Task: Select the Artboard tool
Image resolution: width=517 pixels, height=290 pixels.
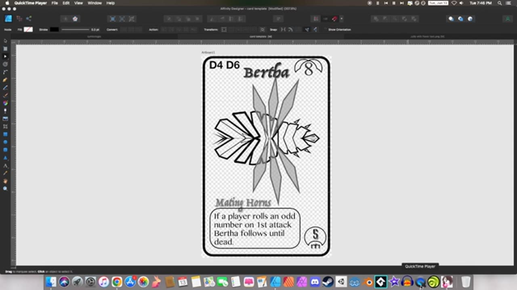Action: [5, 48]
